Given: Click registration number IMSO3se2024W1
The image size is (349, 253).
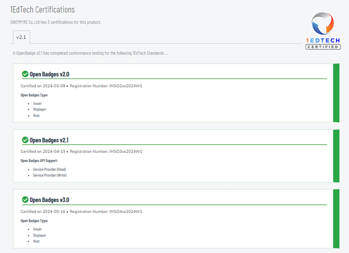Looking at the screenshot, I should (x=125, y=151).
